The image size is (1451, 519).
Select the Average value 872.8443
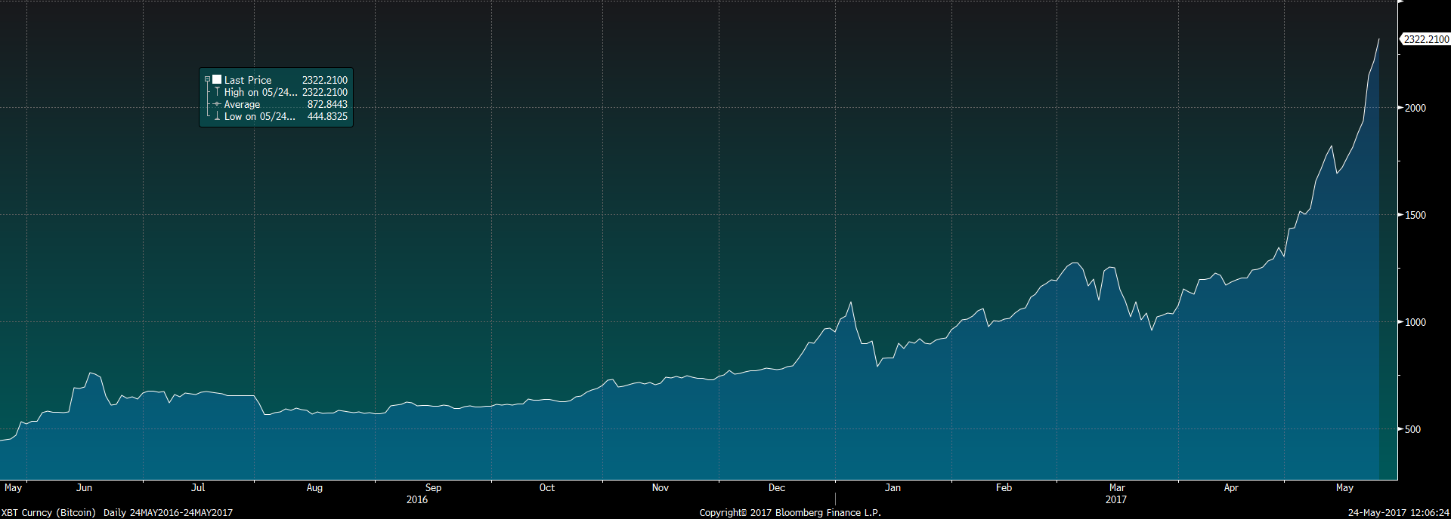326,104
